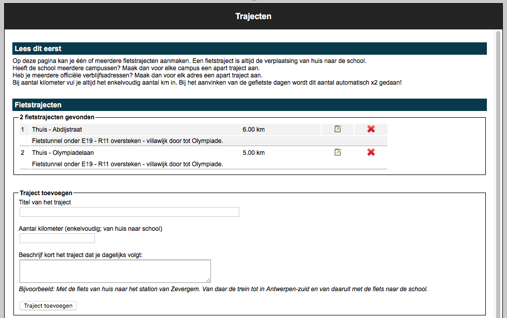Screen dimensions: 507x318
Task: Click the Traject toevoegen button
Action: coord(48,306)
